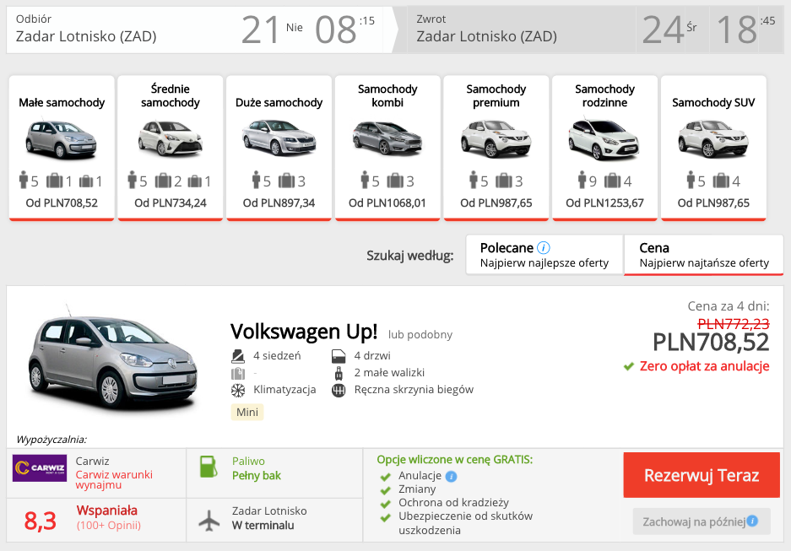Select the Duże samochody category card
Viewport: 791px width, 551px height.
pos(279,148)
